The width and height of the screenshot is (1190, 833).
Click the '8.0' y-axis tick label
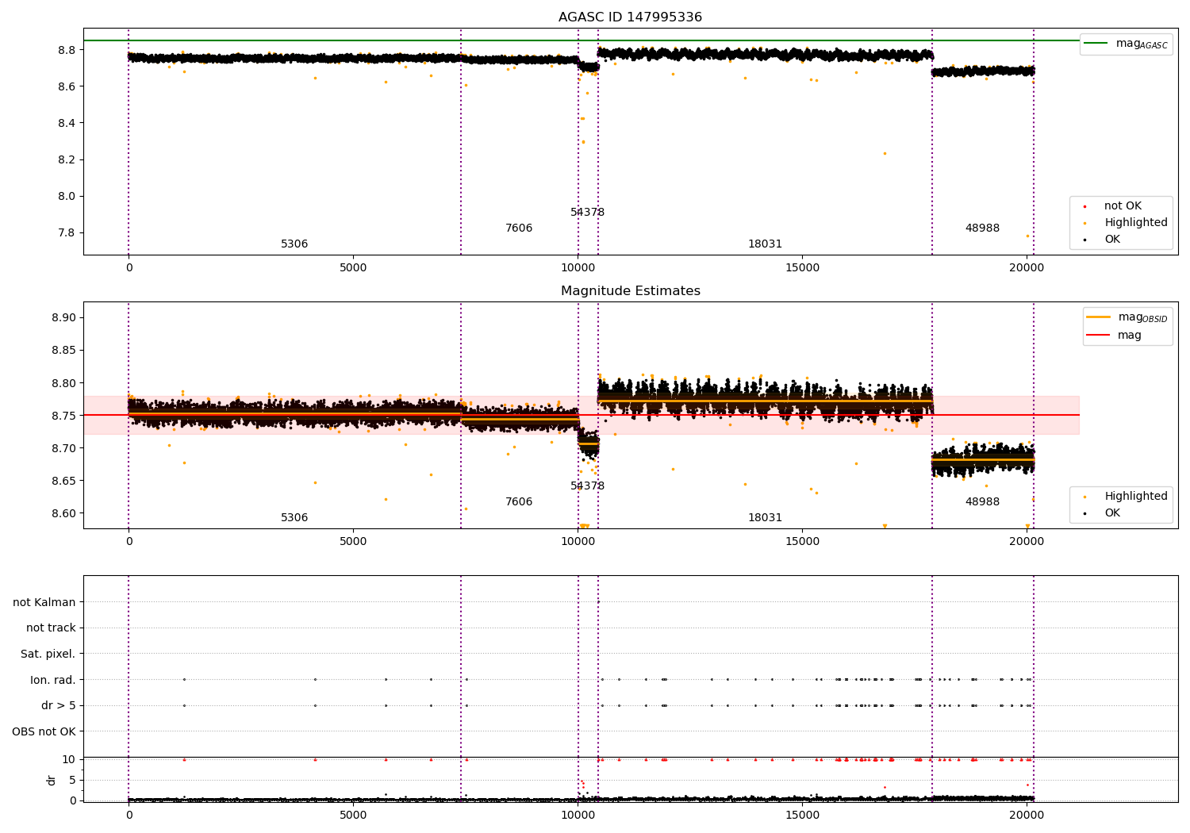66,196
